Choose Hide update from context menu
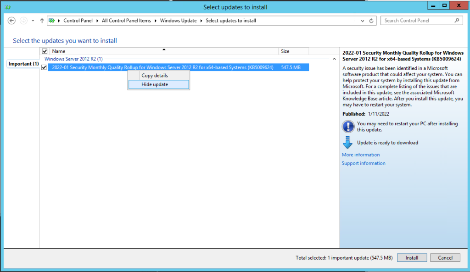The width and height of the screenshot is (470, 272). coord(159,84)
